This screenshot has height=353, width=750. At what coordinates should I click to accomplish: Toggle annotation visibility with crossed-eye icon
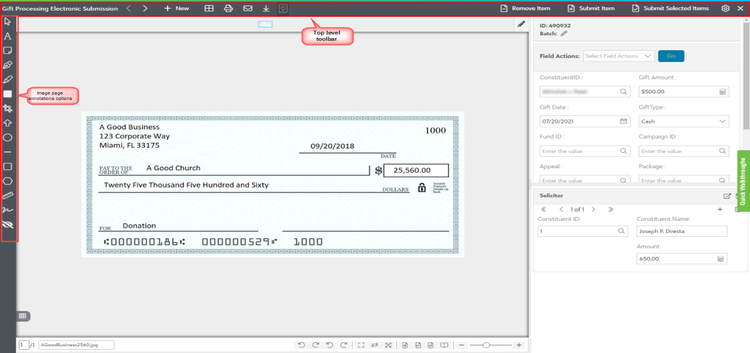(x=8, y=225)
